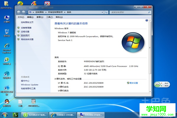Image resolution: width=177 pixels, height=118 pixels.
Task: Open the 文件(F) menu
Action: click(x=21, y=17)
